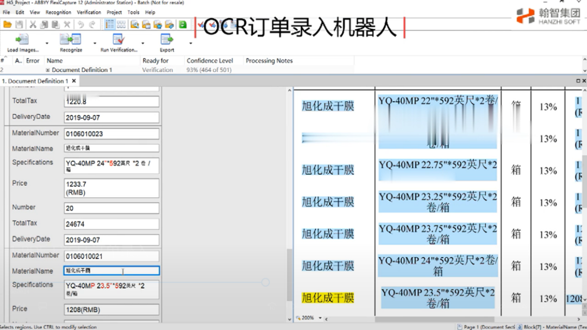587x330 pixels.
Task: Click YQ-40MP 23.25 specification cell in image
Action: tap(438, 202)
